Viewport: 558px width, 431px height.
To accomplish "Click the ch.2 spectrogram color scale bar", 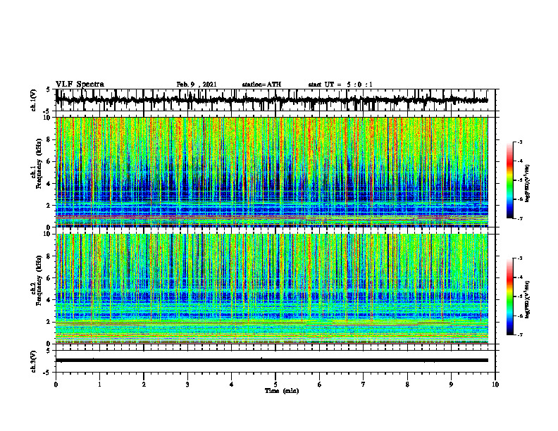I will coord(510,296).
